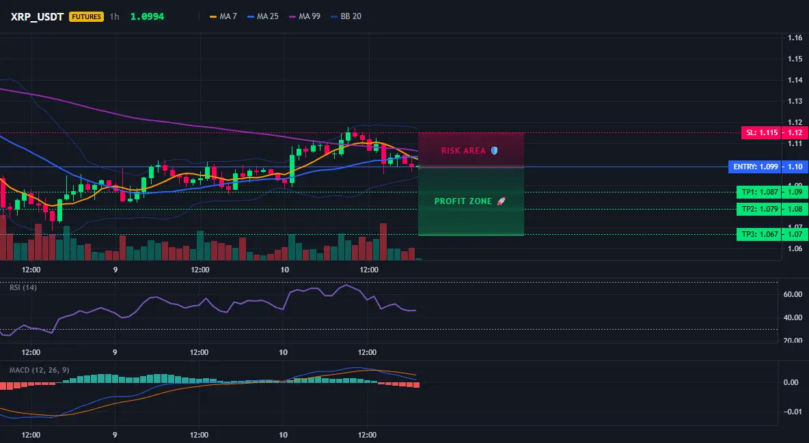Image resolution: width=809 pixels, height=443 pixels.
Task: Click the FUTURES badge
Action: point(86,16)
